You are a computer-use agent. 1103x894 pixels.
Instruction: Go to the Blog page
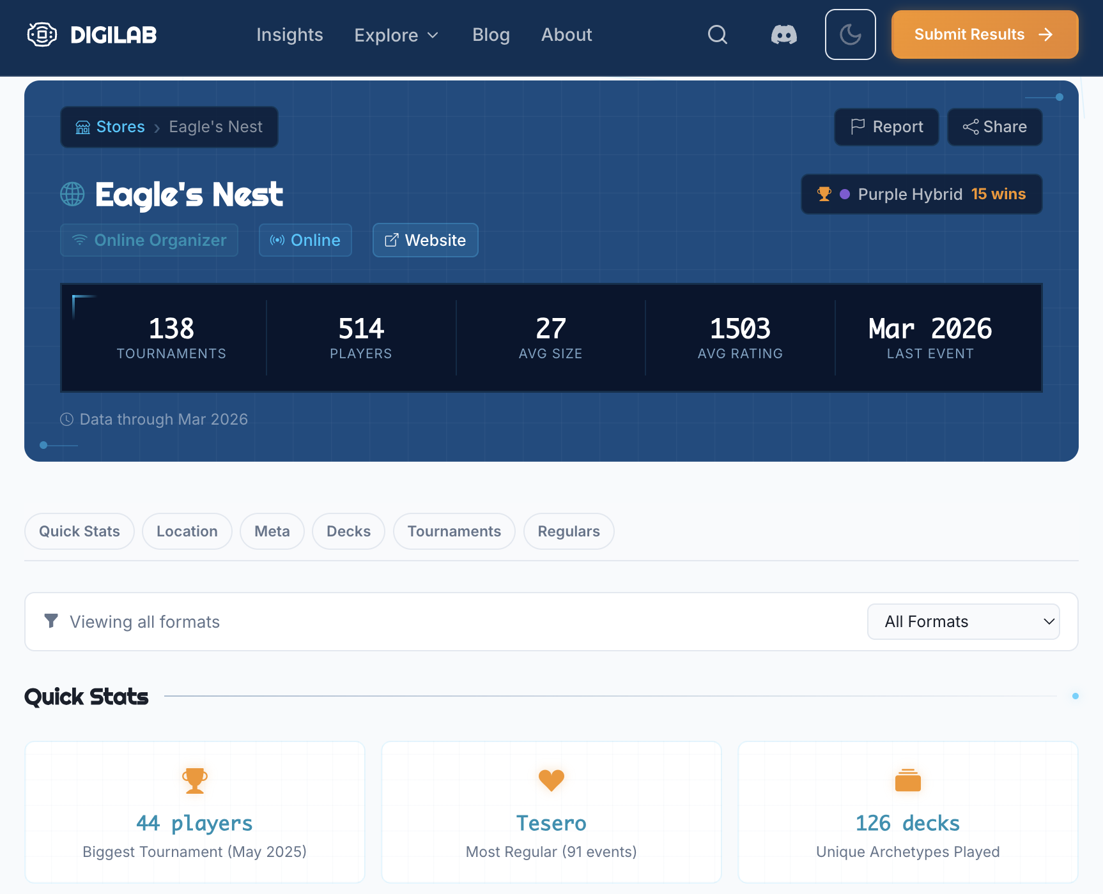(x=491, y=34)
